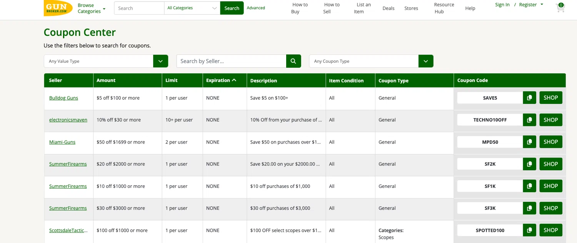Open the Miami-Guns seller link
577x243 pixels.
[62, 142]
